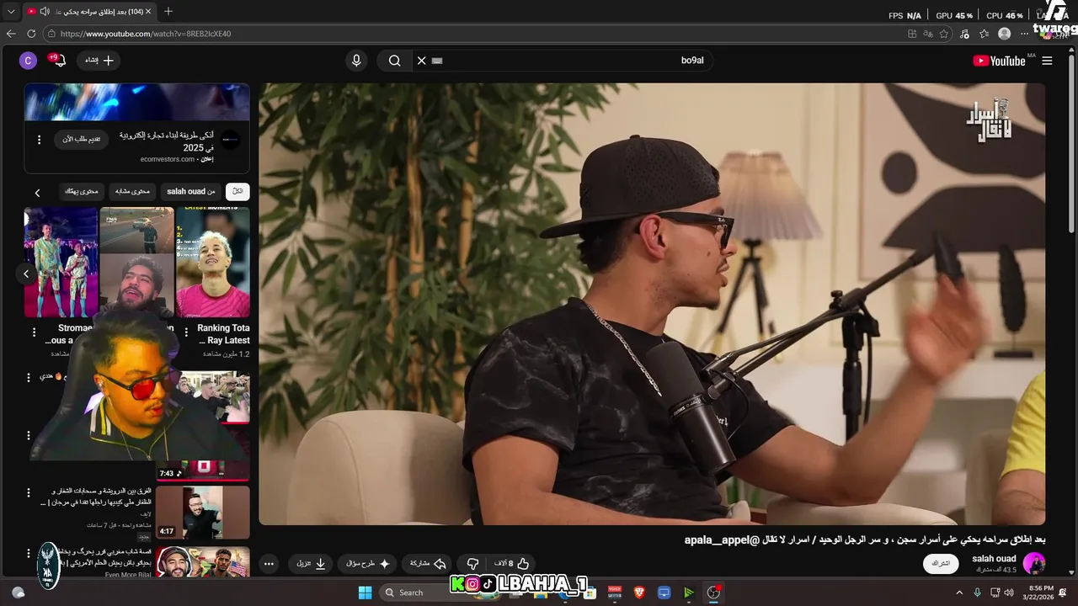
Task: Select the "محتوى يهمّك" filter chip
Action: (82, 192)
